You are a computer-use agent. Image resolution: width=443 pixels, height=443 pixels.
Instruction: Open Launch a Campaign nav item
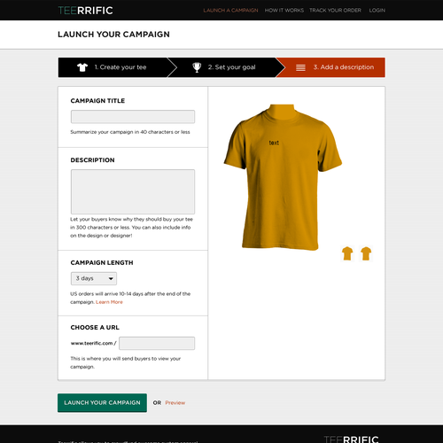pyautogui.click(x=230, y=11)
